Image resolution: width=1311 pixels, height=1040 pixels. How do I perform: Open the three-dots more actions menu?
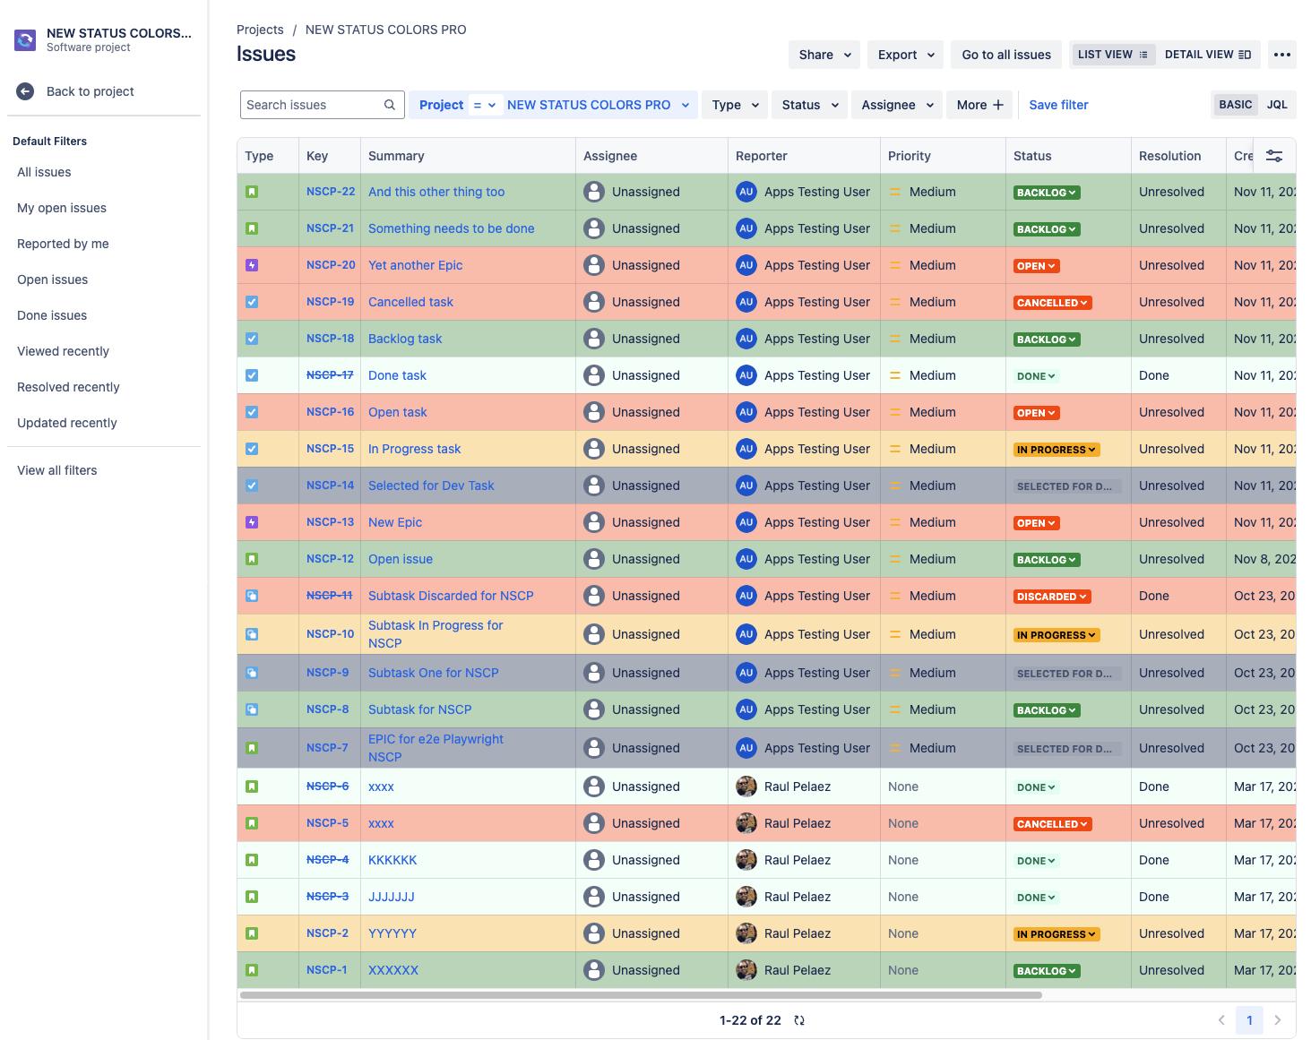pyautogui.click(x=1282, y=55)
